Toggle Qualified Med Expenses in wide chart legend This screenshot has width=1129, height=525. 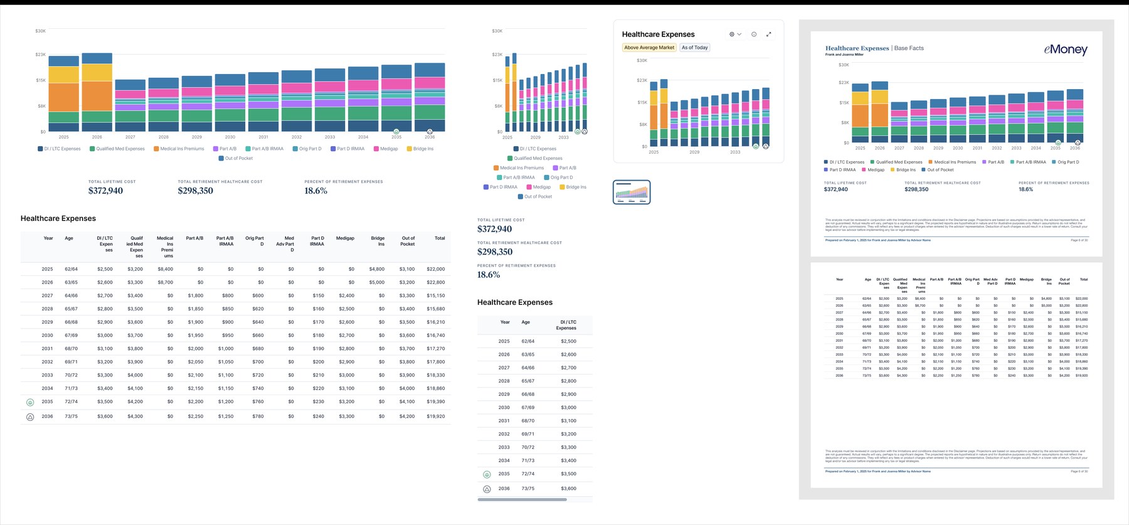point(117,149)
